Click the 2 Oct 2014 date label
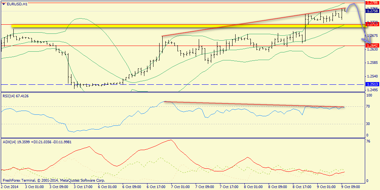Screen dimensions: 380x190 (x=11, y=187)
